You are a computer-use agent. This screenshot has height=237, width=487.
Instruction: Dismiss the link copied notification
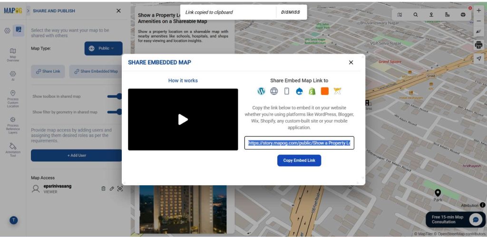point(291,12)
